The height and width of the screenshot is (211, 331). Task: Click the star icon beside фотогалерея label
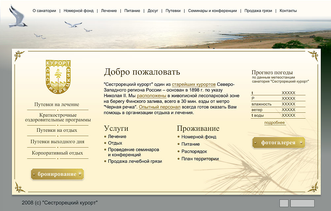(301, 143)
